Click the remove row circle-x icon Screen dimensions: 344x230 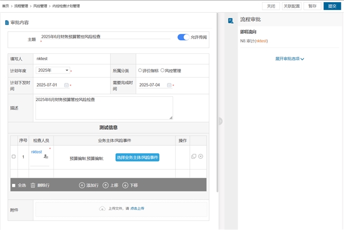click(x=201, y=157)
